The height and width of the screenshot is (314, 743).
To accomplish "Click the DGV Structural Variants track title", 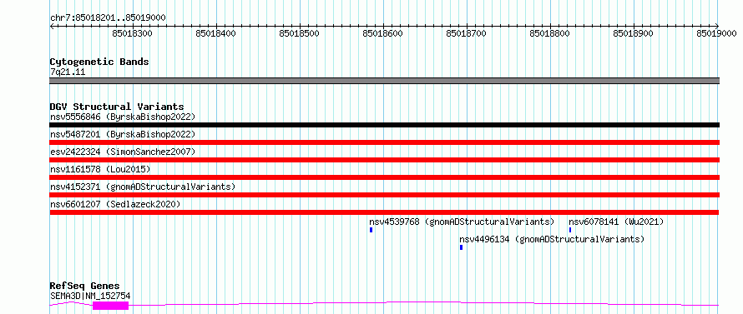I will pyautogui.click(x=117, y=107).
